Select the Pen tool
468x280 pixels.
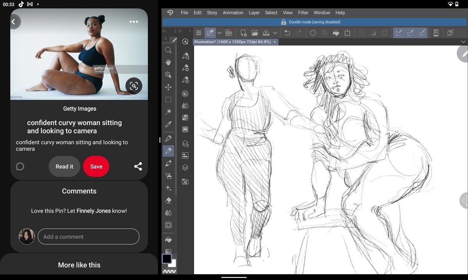tap(168, 138)
